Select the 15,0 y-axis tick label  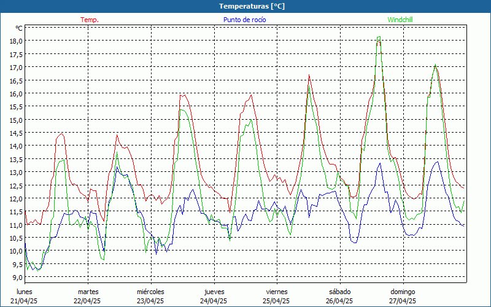click(16, 120)
